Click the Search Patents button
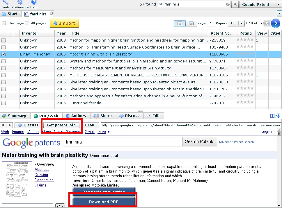 (x=200, y=141)
